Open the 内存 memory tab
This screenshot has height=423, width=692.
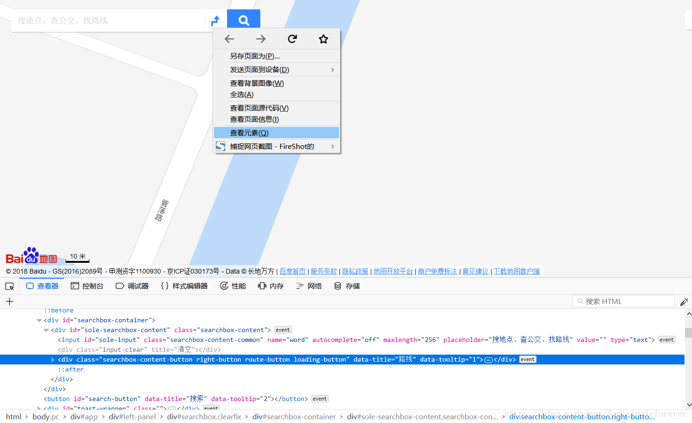point(271,286)
